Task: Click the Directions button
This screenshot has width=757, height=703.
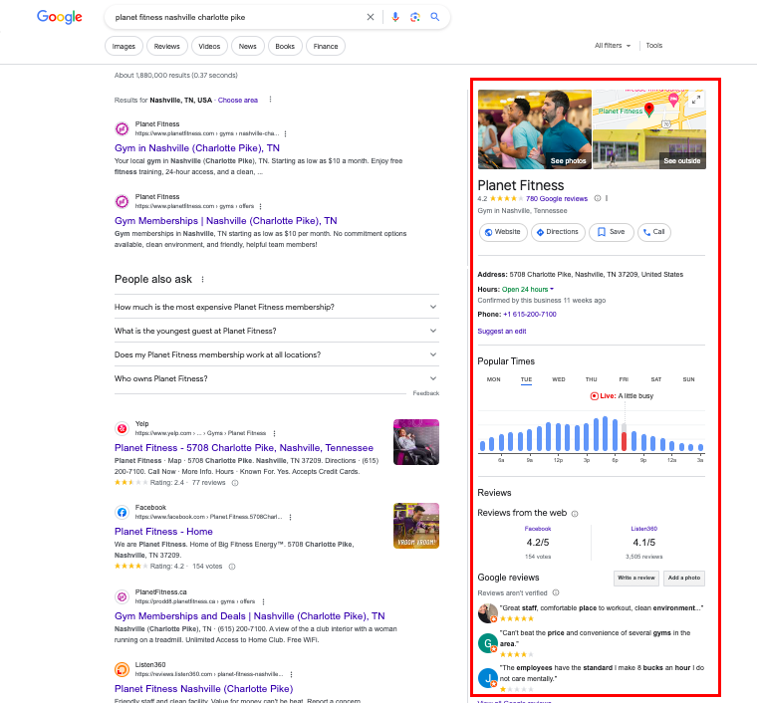Action: coord(558,232)
